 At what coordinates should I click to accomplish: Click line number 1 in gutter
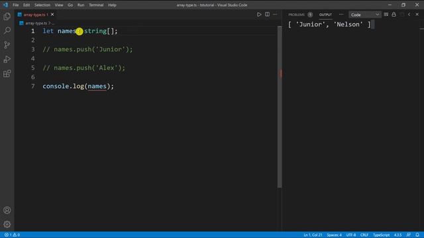point(33,31)
